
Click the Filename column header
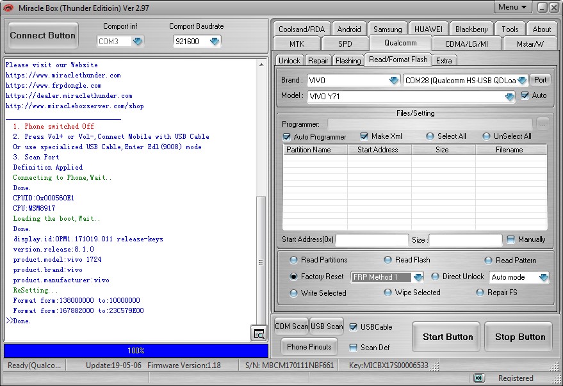pos(511,150)
